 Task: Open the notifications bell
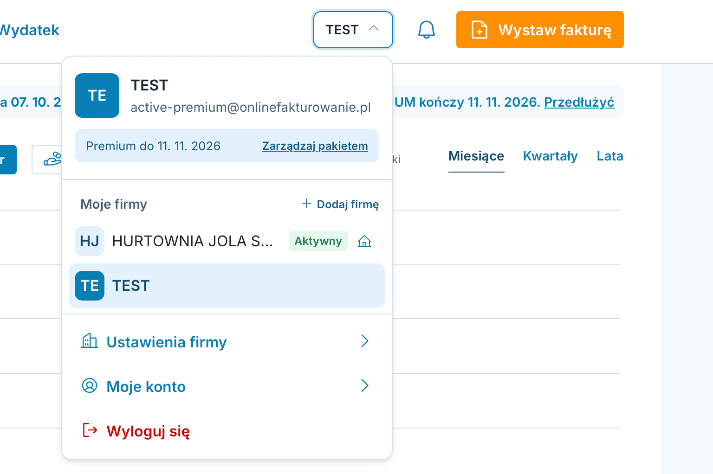tap(426, 30)
